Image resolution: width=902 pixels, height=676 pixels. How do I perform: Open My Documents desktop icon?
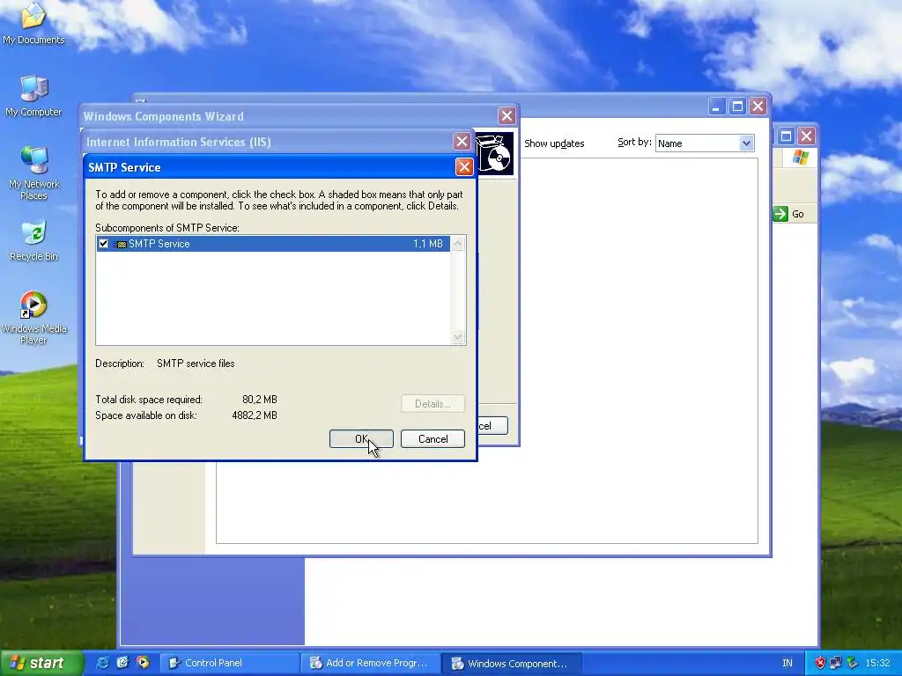[34, 24]
